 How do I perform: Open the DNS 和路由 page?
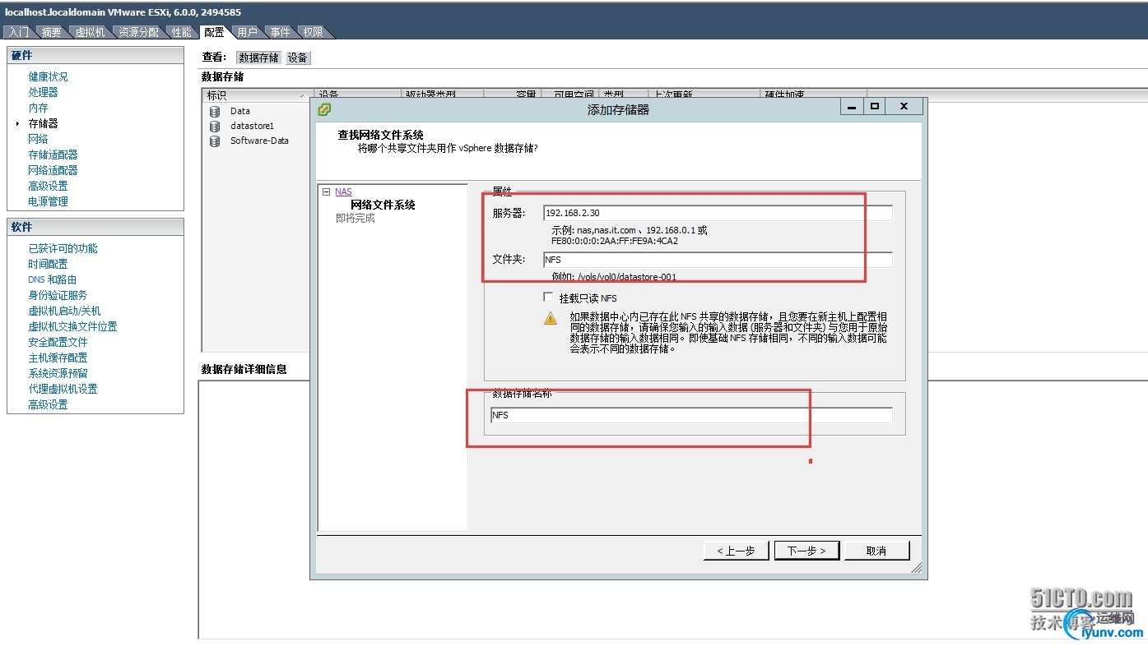(x=53, y=279)
